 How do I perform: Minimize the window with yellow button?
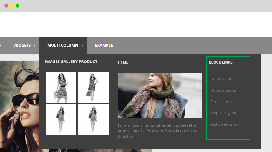[12, 6]
